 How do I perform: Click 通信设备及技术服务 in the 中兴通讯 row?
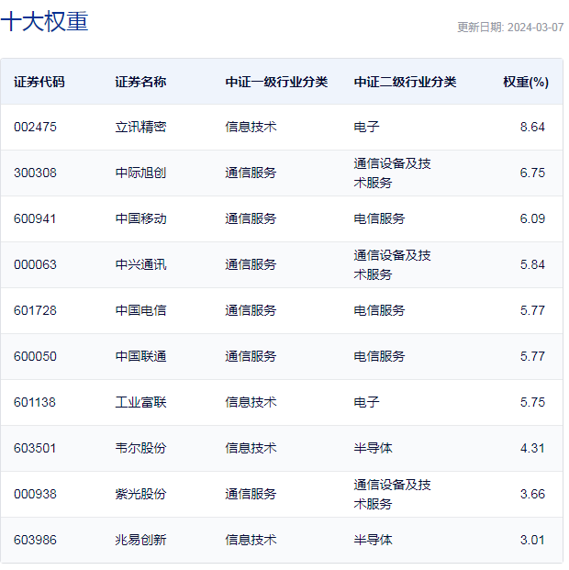(392, 264)
